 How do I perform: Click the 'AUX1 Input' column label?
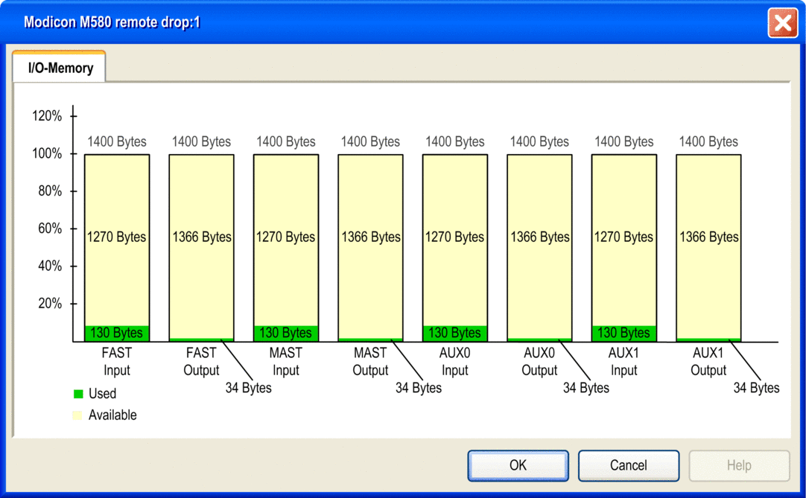(x=623, y=361)
